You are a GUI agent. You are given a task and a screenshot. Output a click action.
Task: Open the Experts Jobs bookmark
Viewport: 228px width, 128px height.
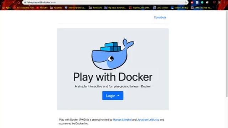click(140, 8)
